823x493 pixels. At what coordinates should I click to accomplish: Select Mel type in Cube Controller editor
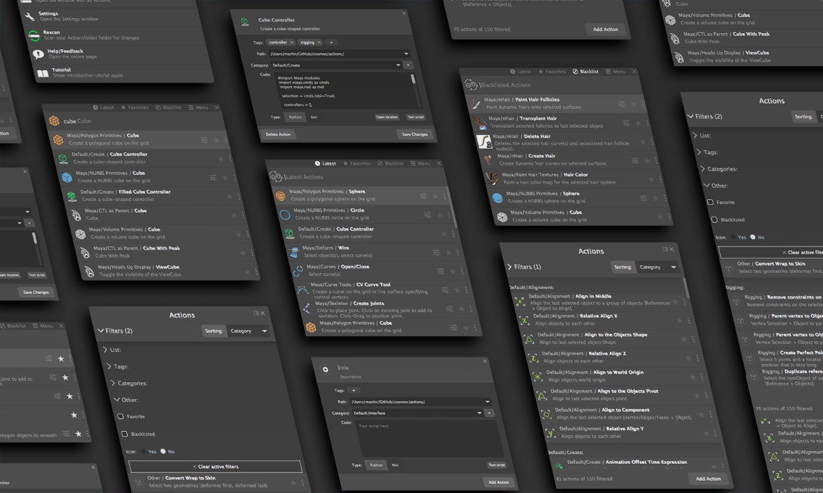tap(314, 117)
